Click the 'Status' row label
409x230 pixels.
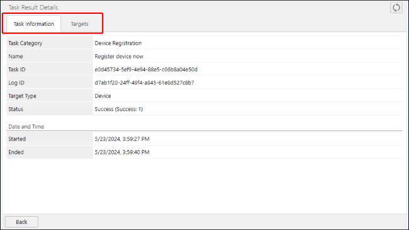(x=16, y=109)
